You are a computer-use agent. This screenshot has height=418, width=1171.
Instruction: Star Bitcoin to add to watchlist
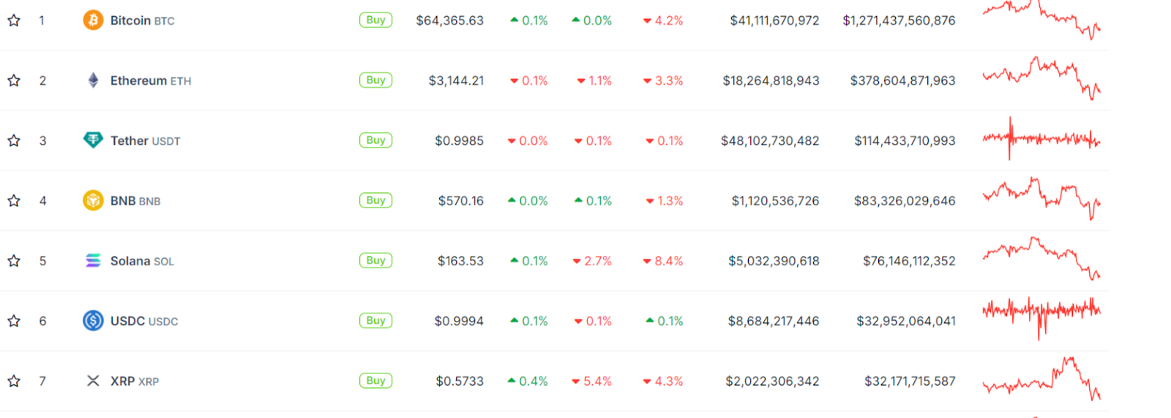click(14, 20)
